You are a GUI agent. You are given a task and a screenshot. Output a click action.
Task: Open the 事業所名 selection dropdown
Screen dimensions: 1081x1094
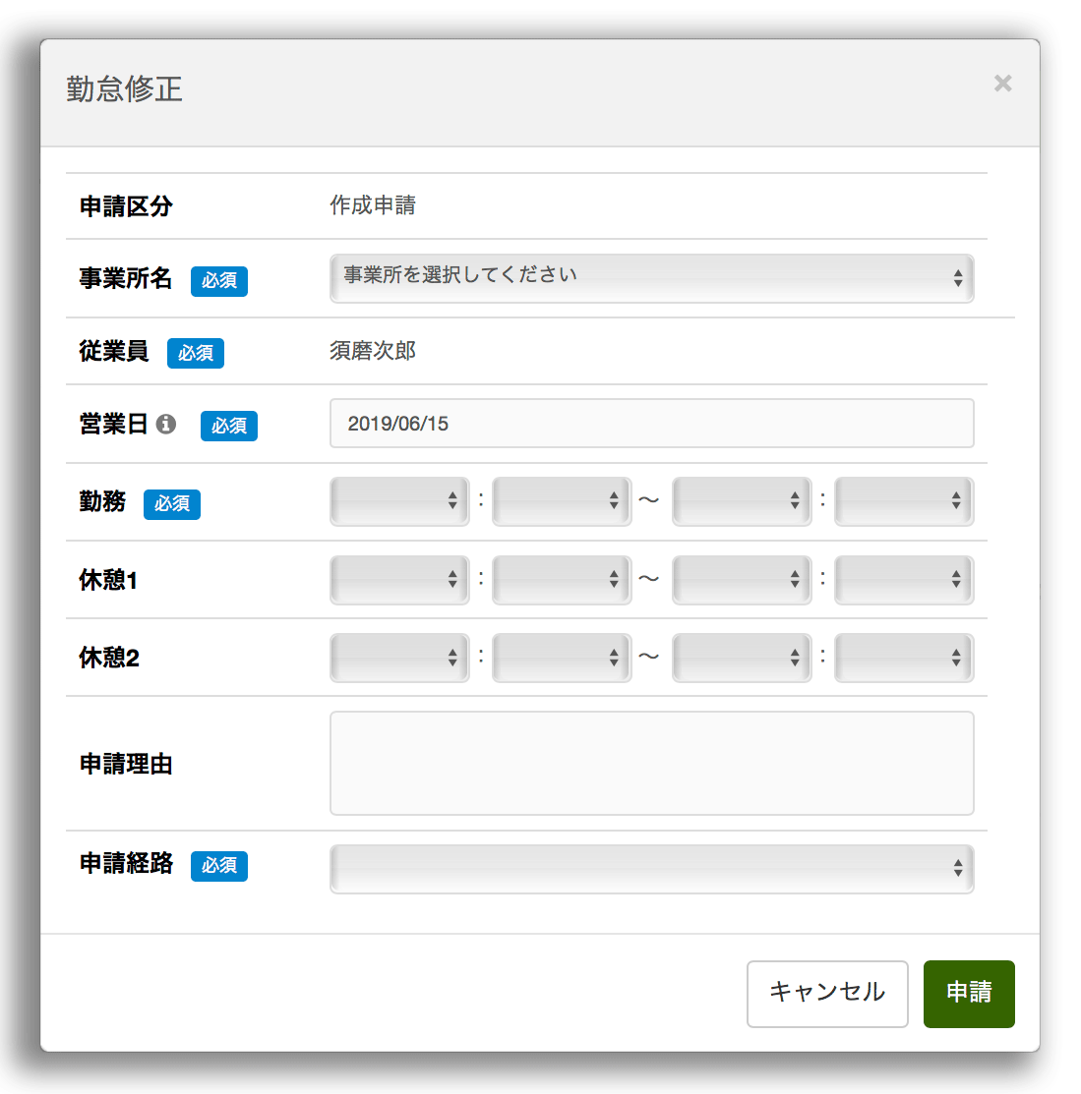point(651,278)
